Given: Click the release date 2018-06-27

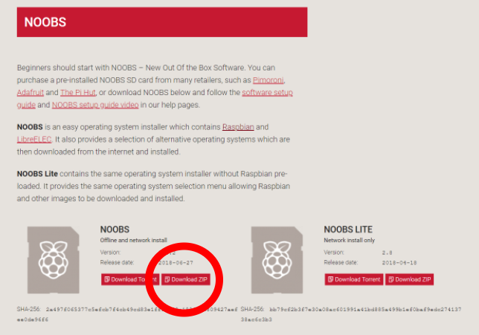Looking at the screenshot, I should (176, 263).
